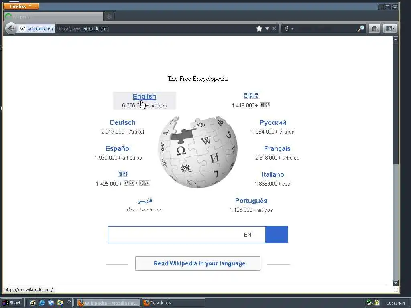
Task: Click '1.126.000+ artigos' text
Action: coord(251,210)
